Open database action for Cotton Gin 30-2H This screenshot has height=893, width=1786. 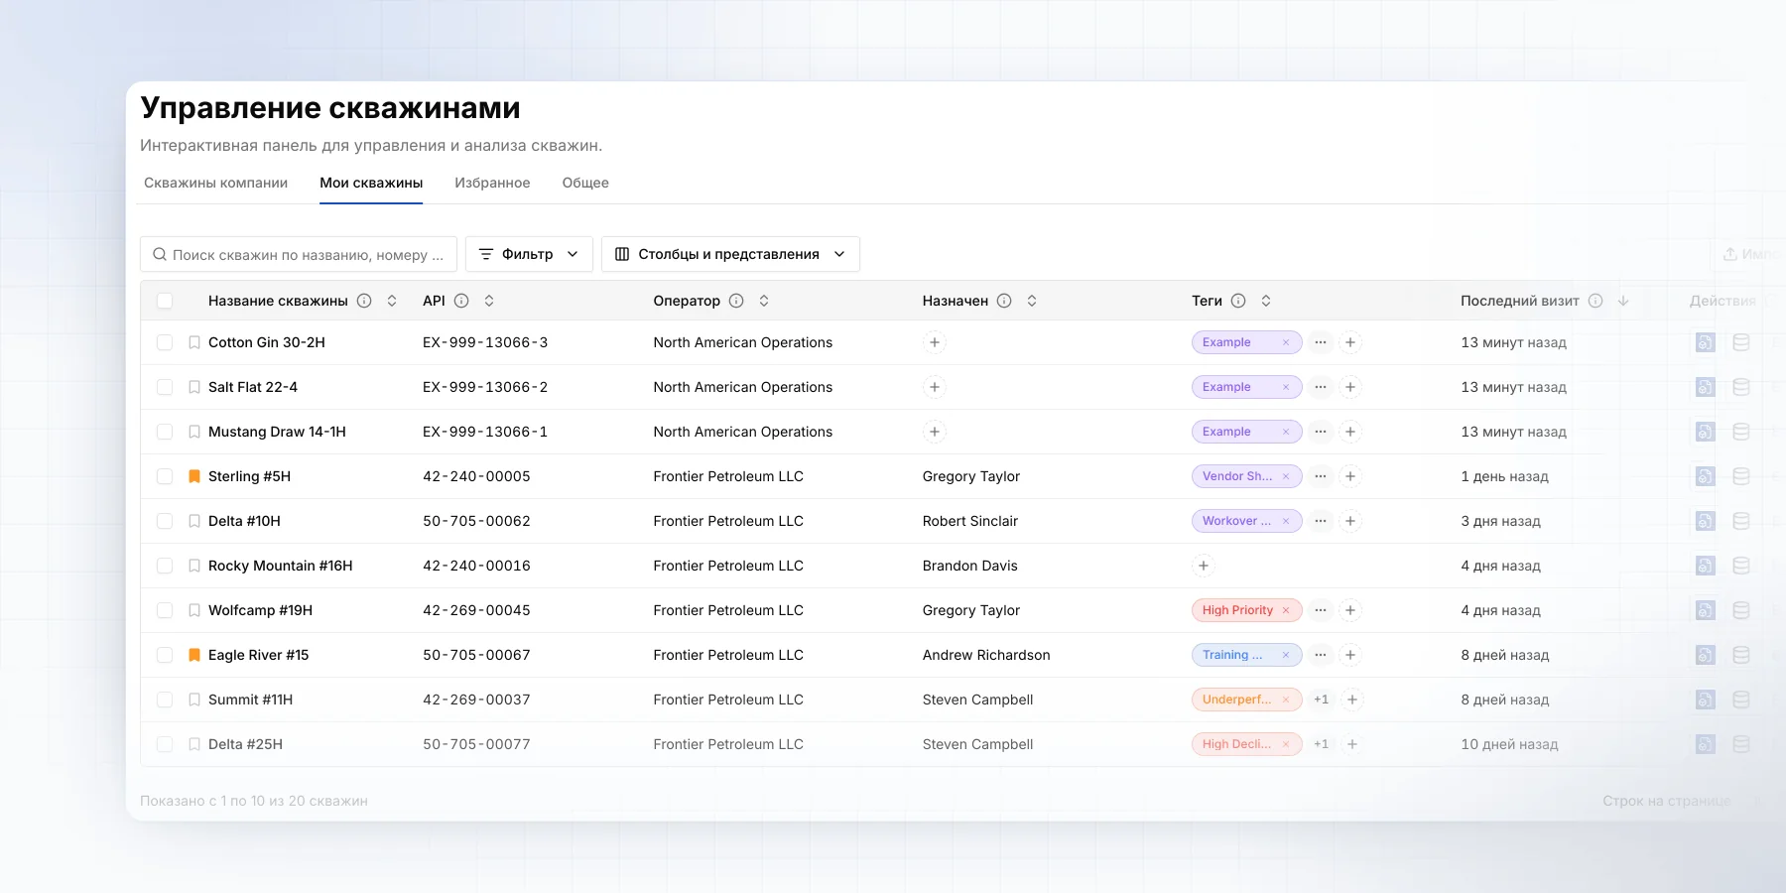coord(1741,342)
